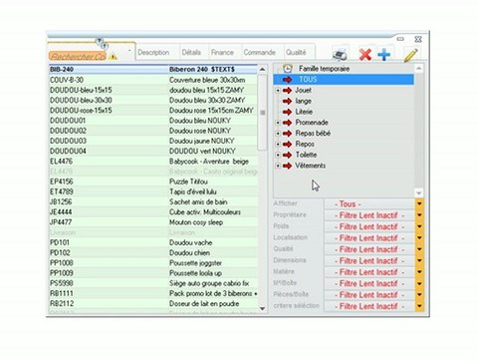Click the Qualité 'Filtre Lent Inactif' field
Image resolution: width=478 pixels, height=359 pixels.
369,249
